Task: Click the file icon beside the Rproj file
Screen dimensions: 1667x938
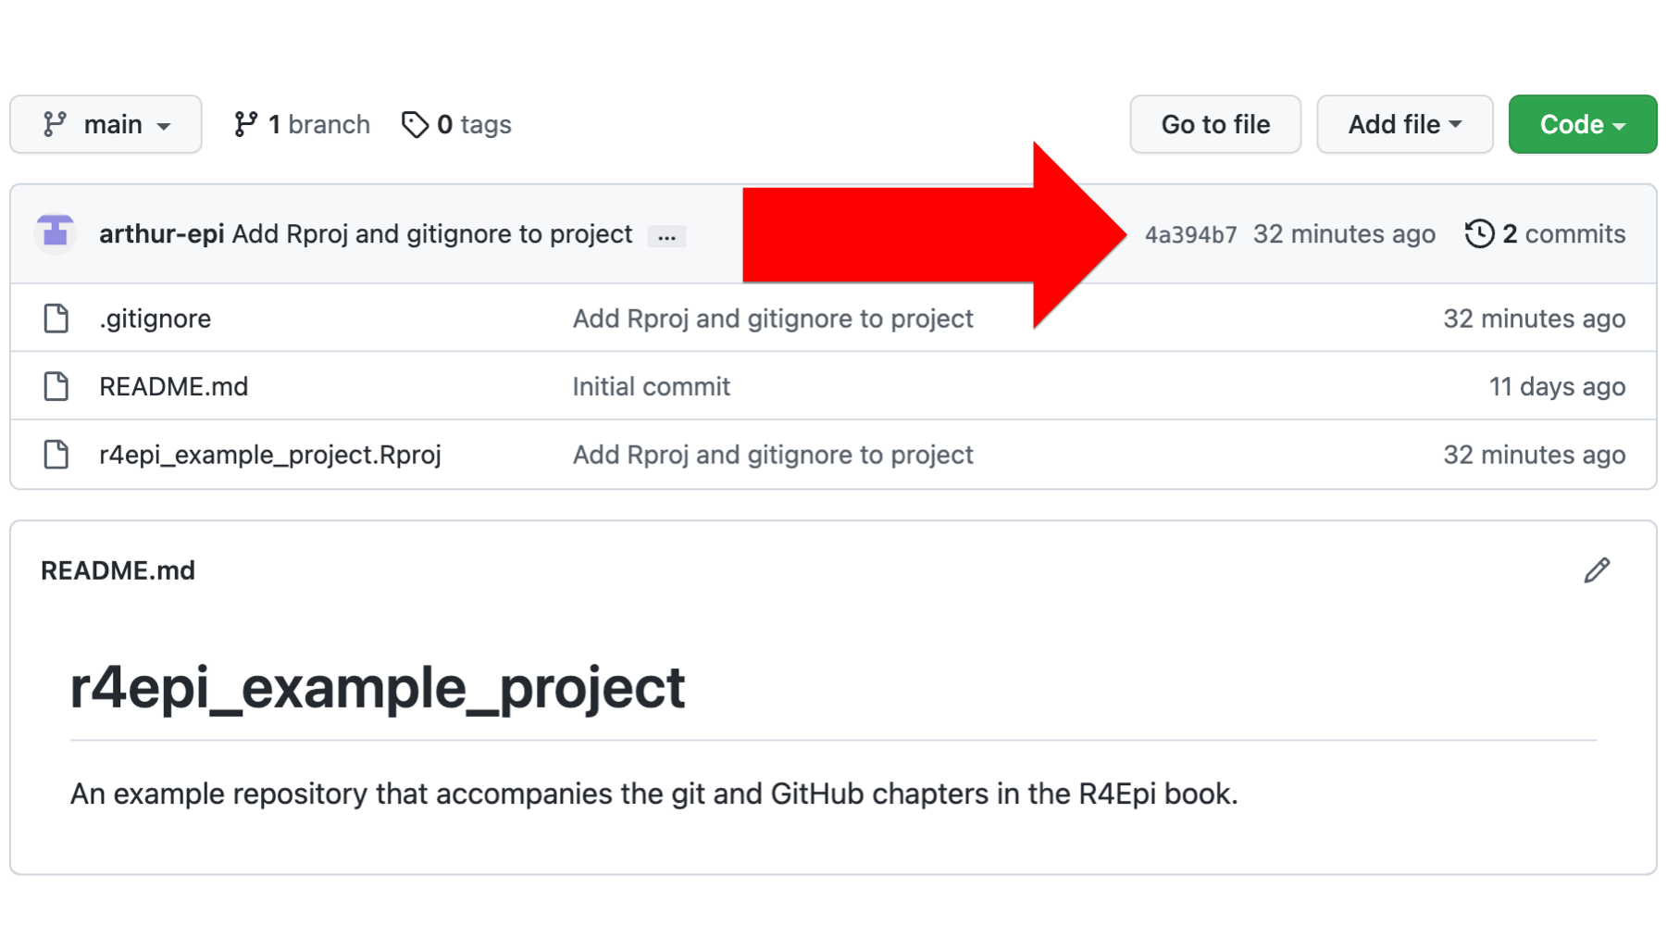Action: click(56, 455)
